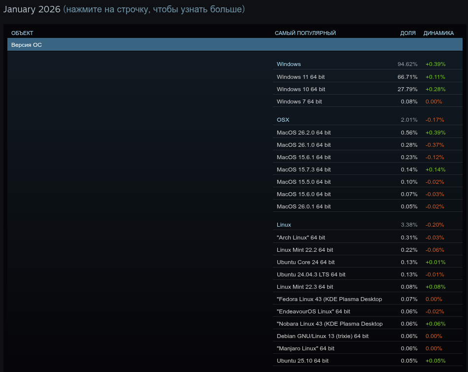Click the Arch Linux share value 0.31%
Image resolution: width=468 pixels, height=372 pixels.
(x=409, y=237)
